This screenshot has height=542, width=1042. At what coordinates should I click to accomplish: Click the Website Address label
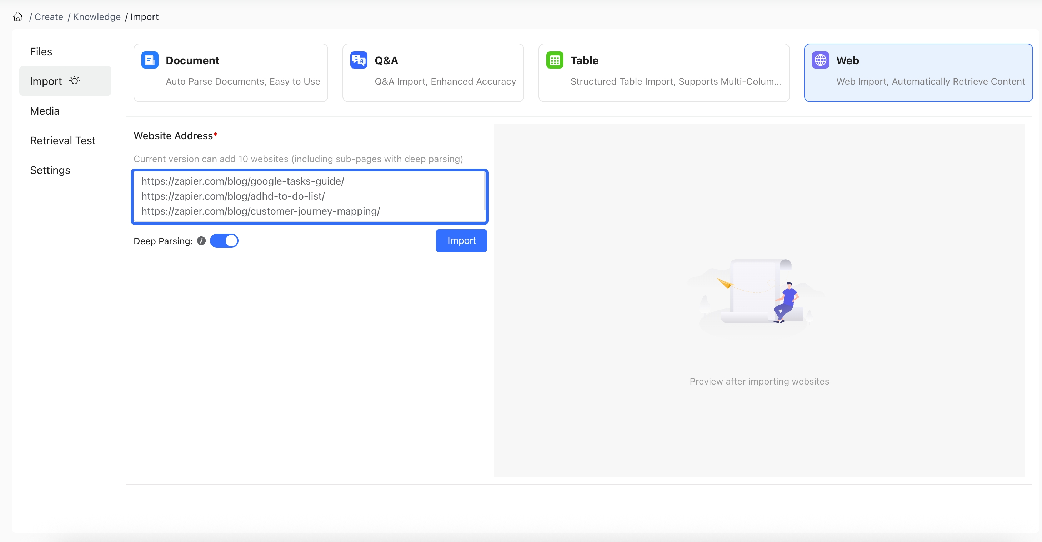[x=175, y=136]
